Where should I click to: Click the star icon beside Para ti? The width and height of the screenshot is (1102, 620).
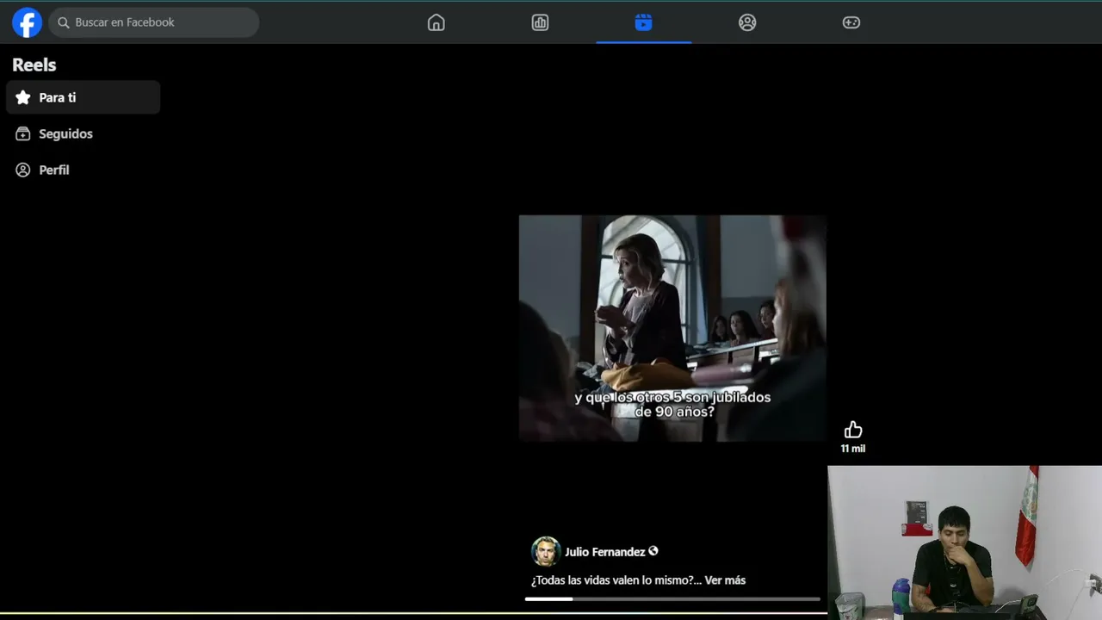[x=23, y=97]
